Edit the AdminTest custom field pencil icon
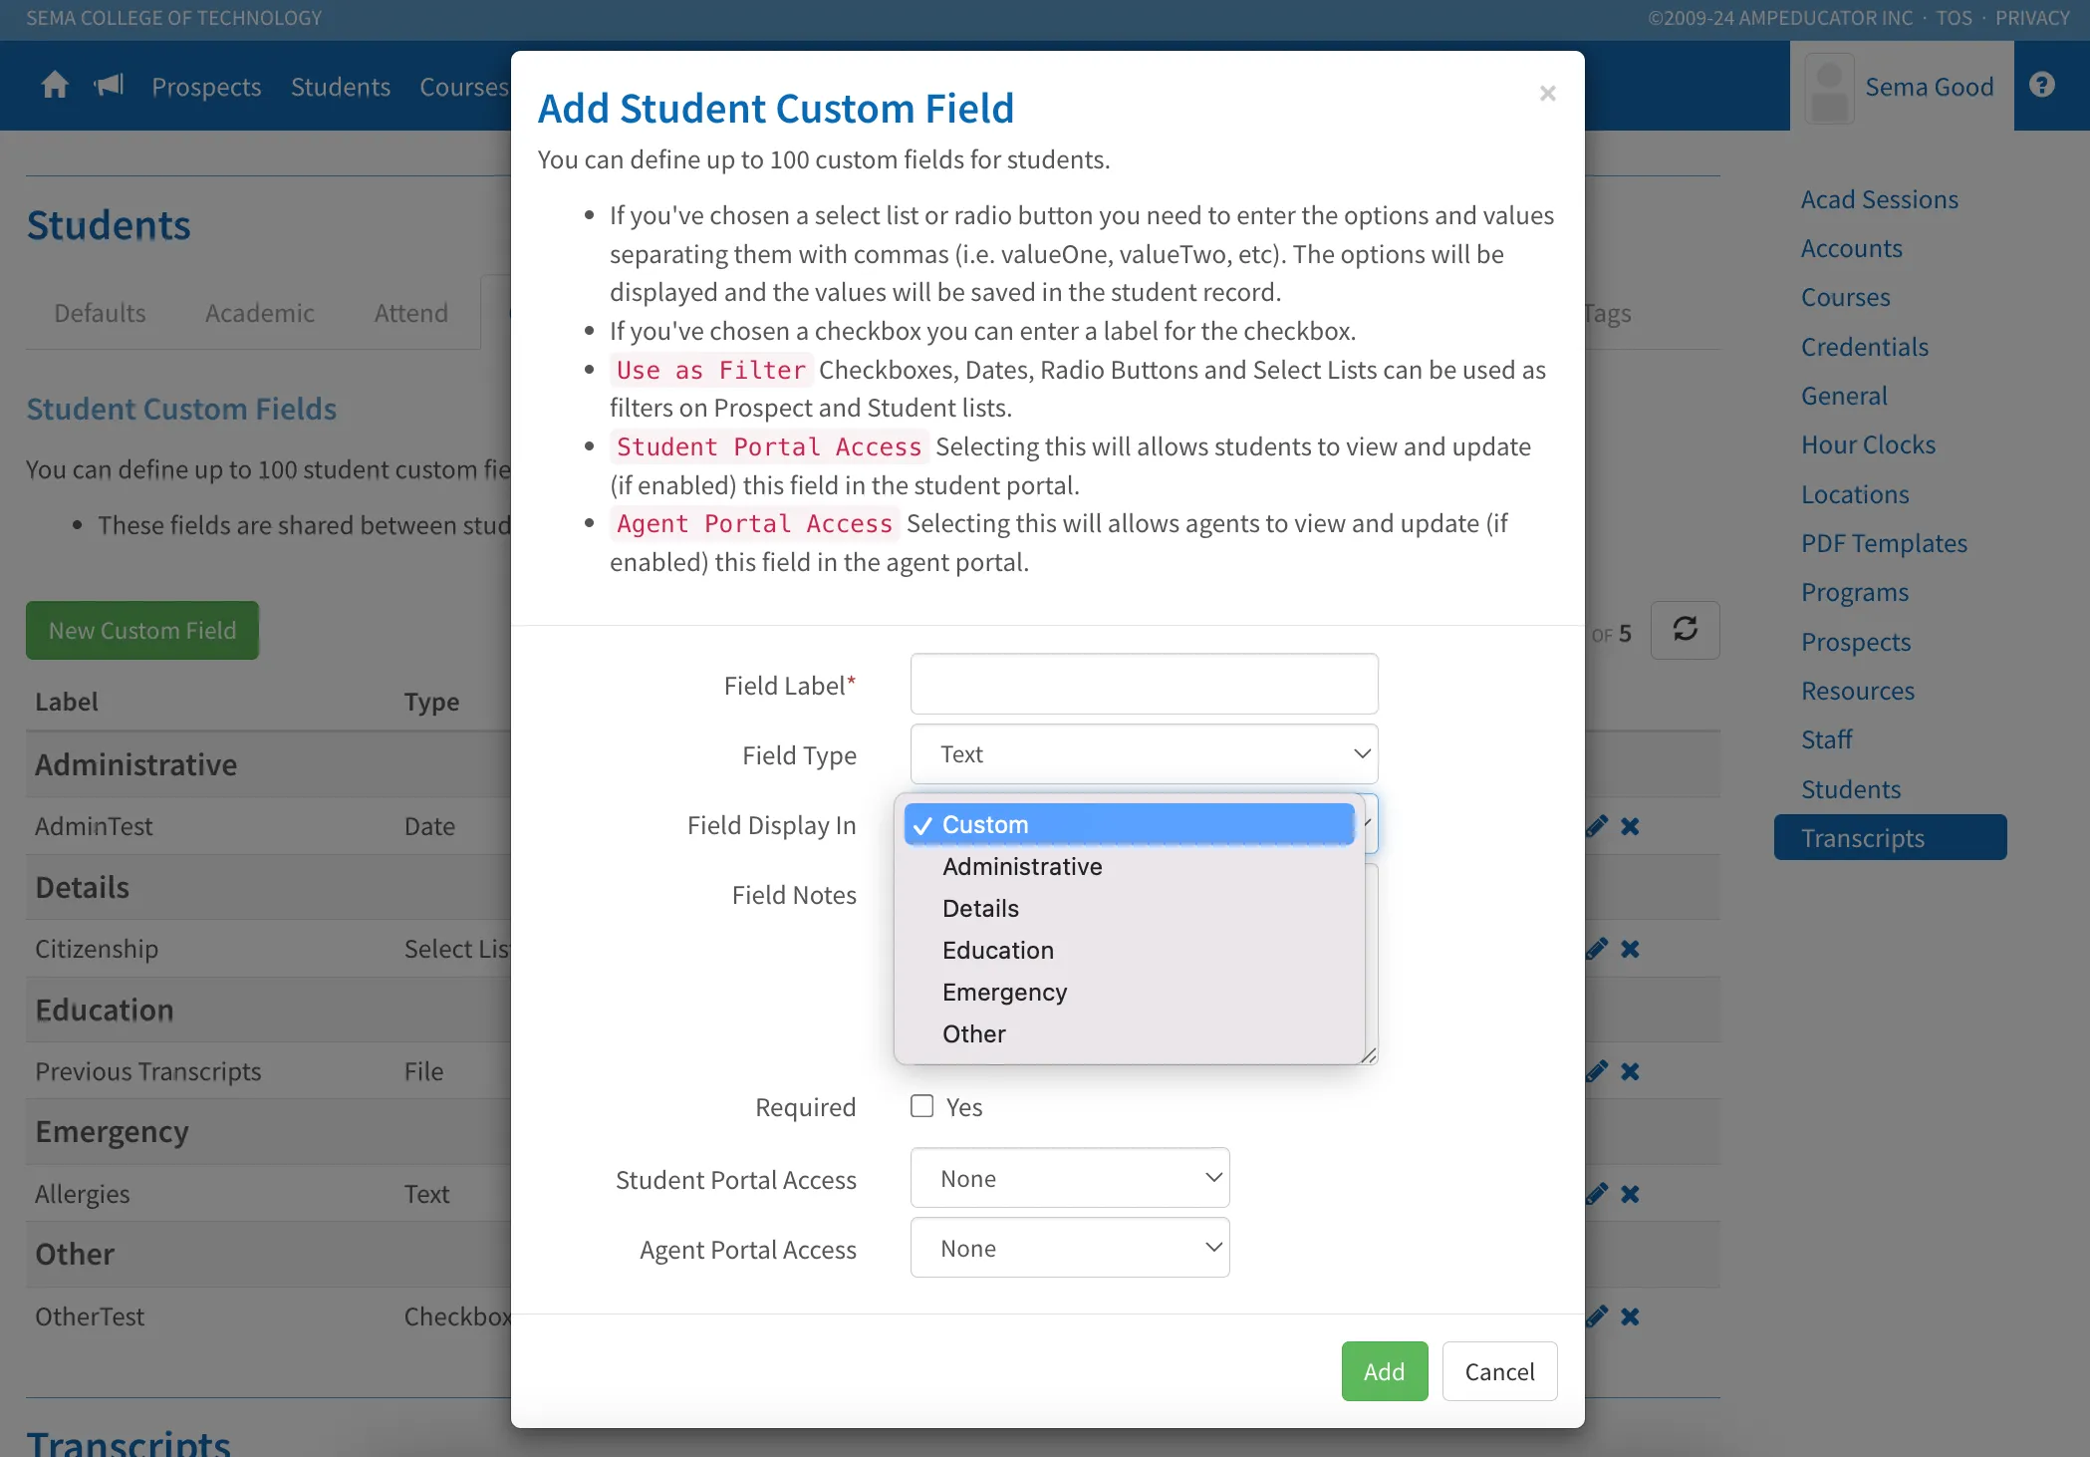 click(x=1597, y=826)
